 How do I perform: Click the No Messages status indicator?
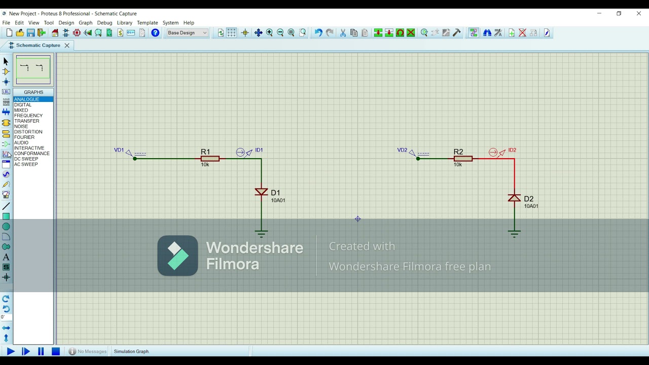pos(88,351)
